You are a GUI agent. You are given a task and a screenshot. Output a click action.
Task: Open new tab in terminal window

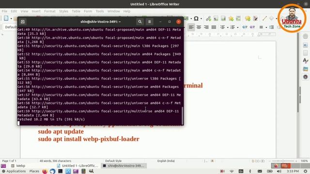23,22
